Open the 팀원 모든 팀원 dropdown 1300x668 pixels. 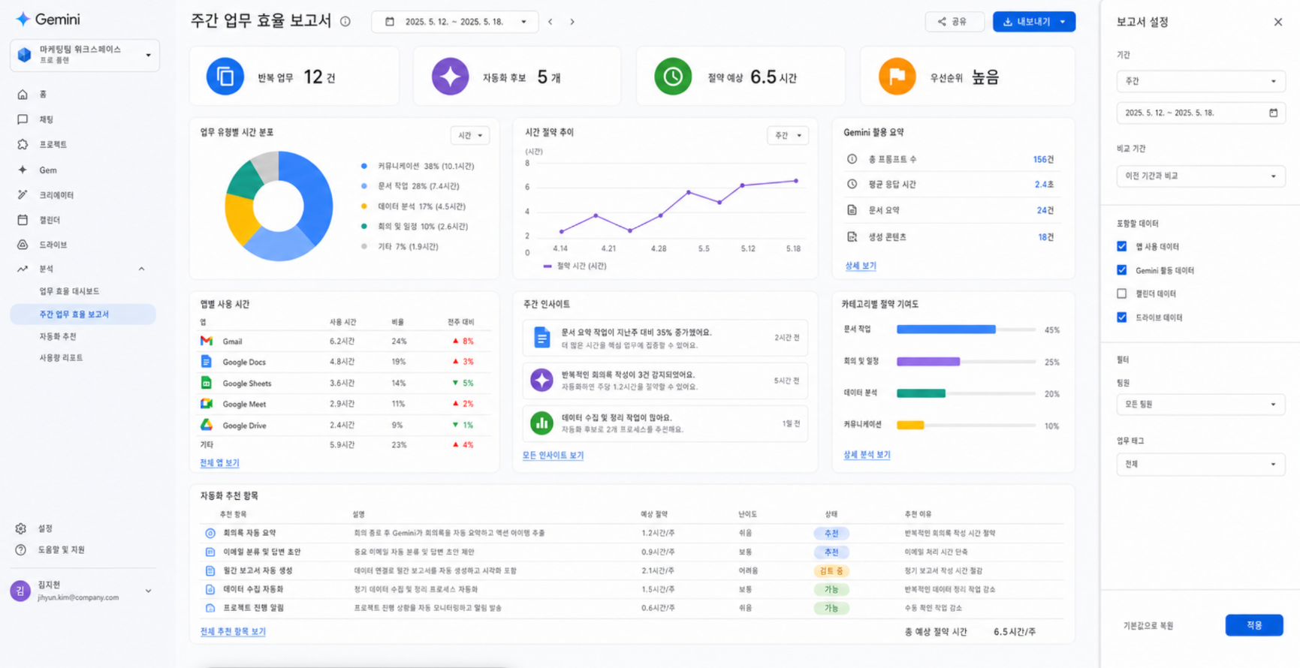[x=1201, y=405]
